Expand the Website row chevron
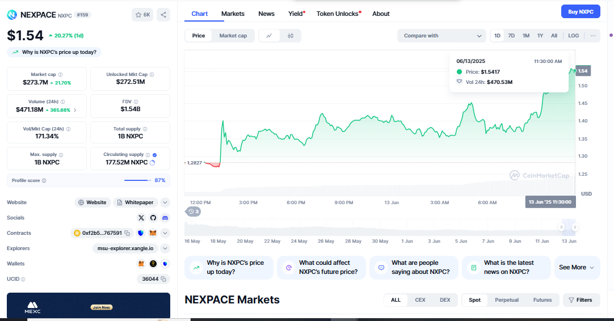 coord(165,202)
